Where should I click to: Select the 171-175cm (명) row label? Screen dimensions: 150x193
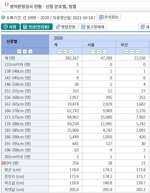tap(18, 117)
